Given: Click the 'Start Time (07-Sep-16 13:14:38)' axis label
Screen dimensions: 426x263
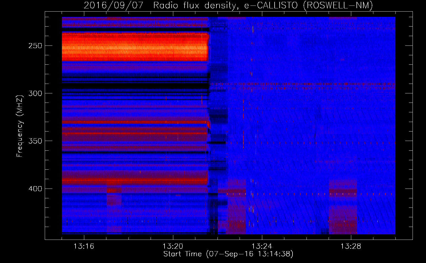Looking at the screenshot, I should click(x=228, y=254).
